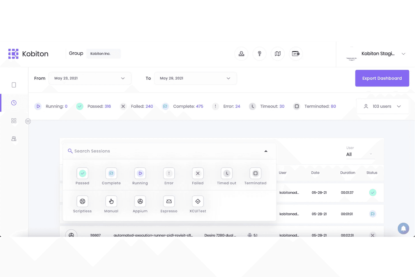This screenshot has height=277, width=415.
Task: Filter sessions by Appium type
Action: pos(140,201)
